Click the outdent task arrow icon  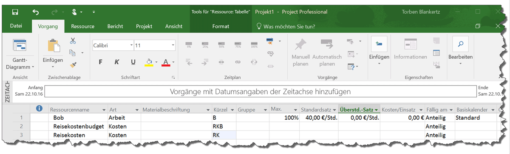point(189,62)
